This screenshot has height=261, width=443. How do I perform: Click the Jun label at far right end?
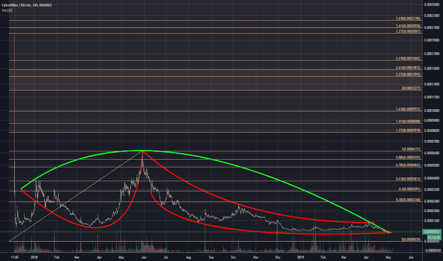click(x=411, y=257)
